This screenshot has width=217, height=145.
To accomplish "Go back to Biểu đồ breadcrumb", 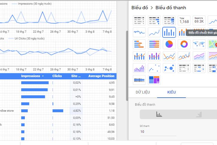I will [140, 8].
